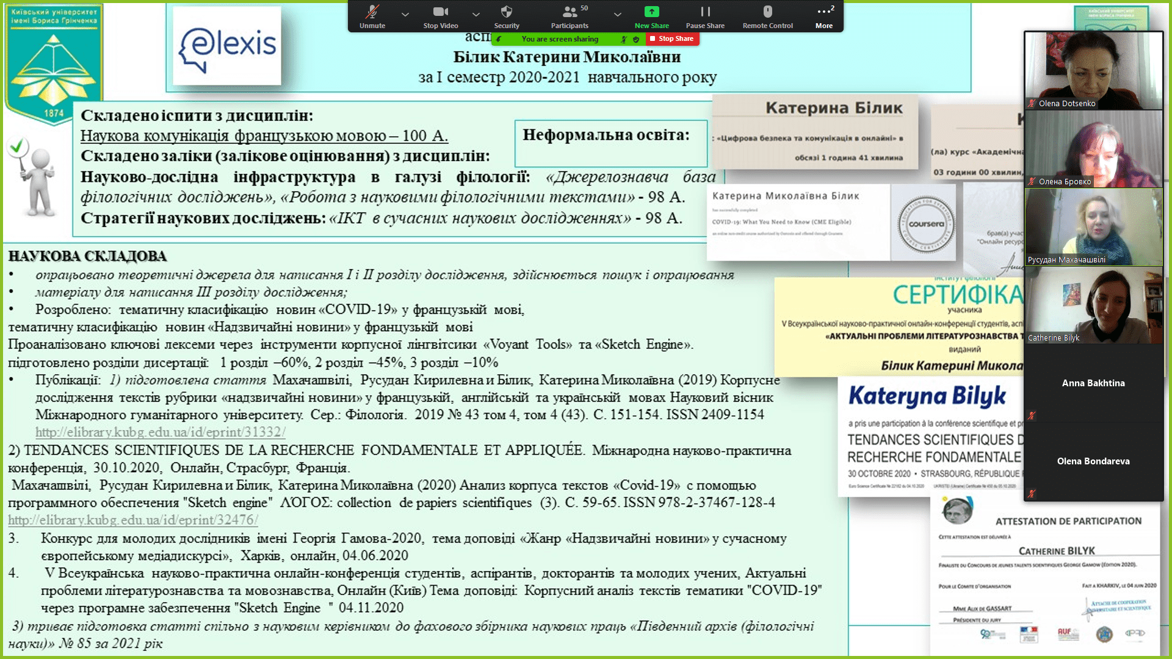
Task: Open the Participants panel
Action: [569, 12]
